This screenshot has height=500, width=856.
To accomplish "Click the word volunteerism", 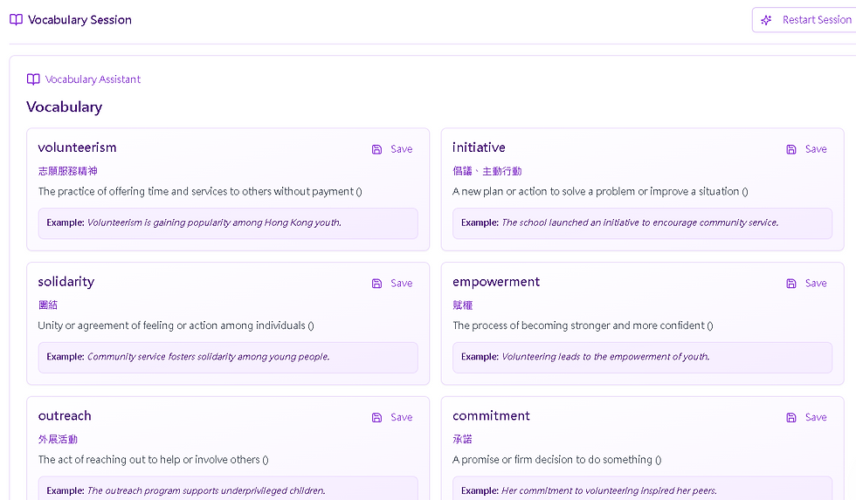I will pyautogui.click(x=78, y=147).
